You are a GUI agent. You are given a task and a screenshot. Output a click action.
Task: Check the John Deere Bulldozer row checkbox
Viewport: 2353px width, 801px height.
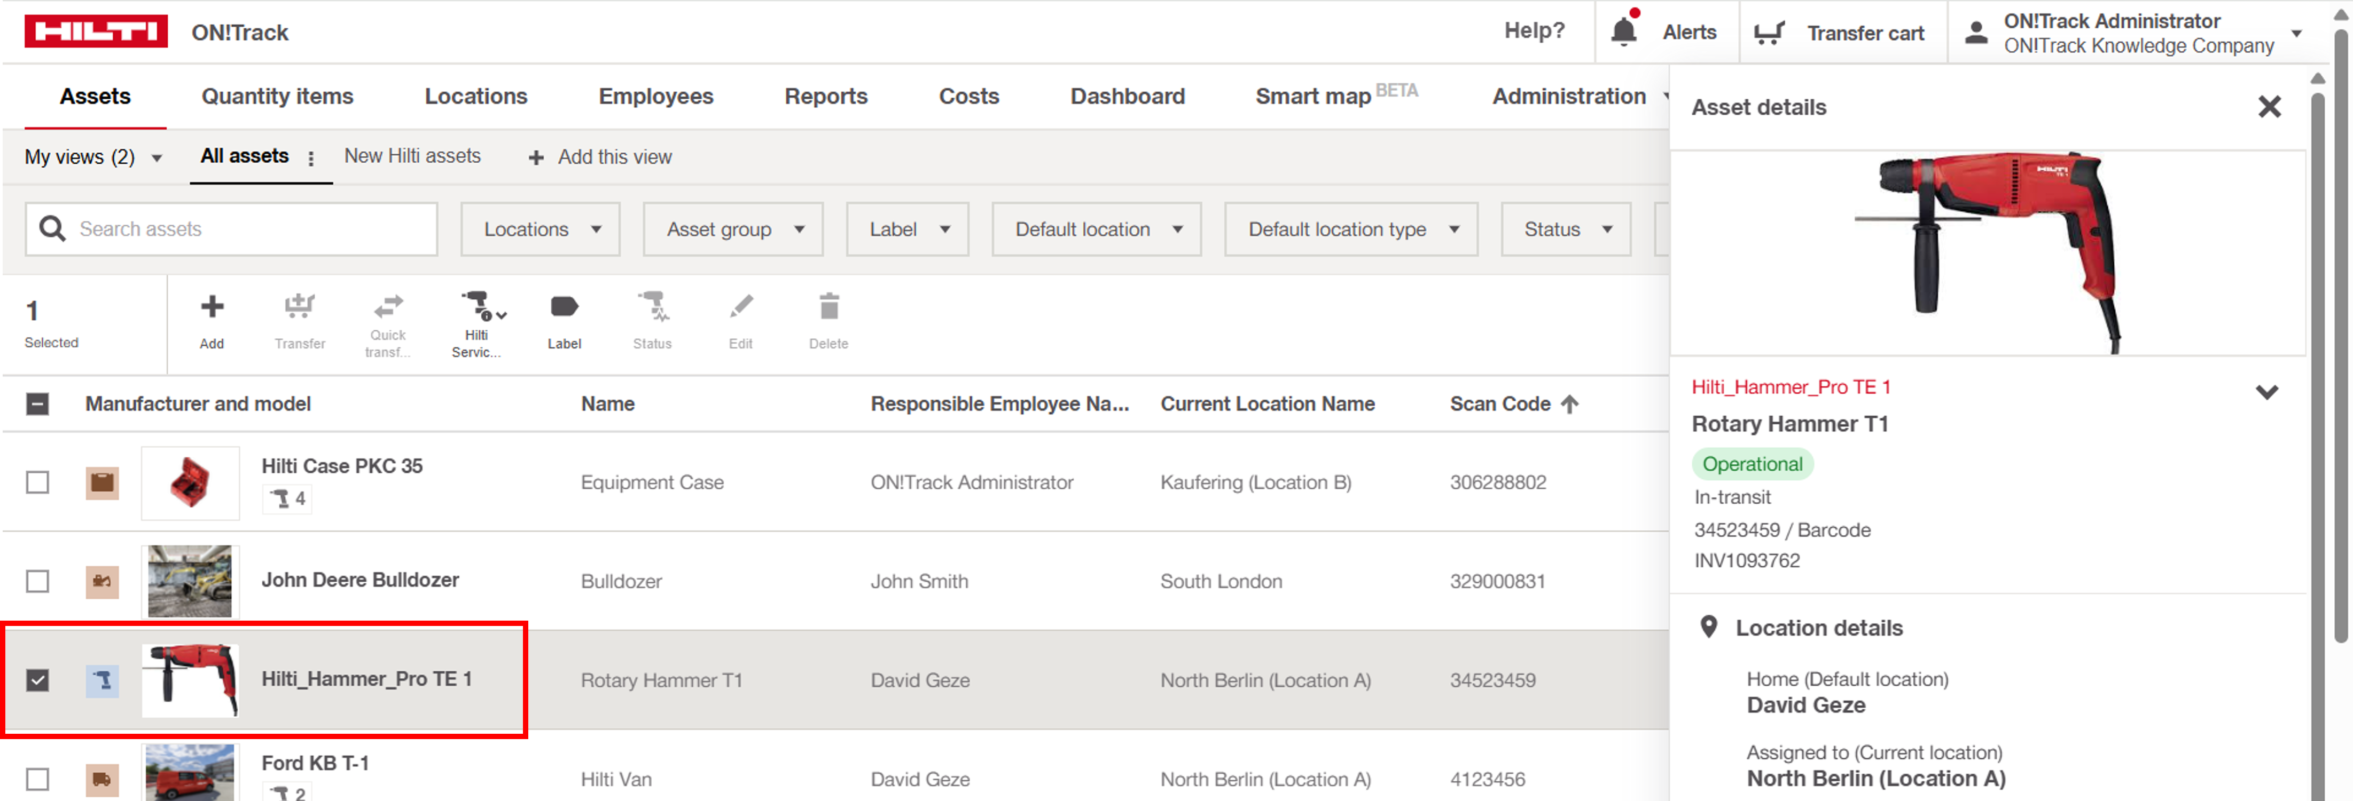(37, 581)
